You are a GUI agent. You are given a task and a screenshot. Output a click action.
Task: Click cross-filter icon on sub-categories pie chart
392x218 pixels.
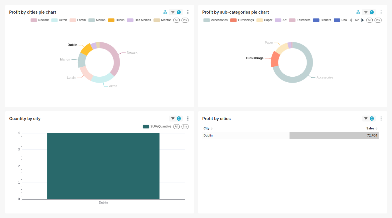pos(358,12)
